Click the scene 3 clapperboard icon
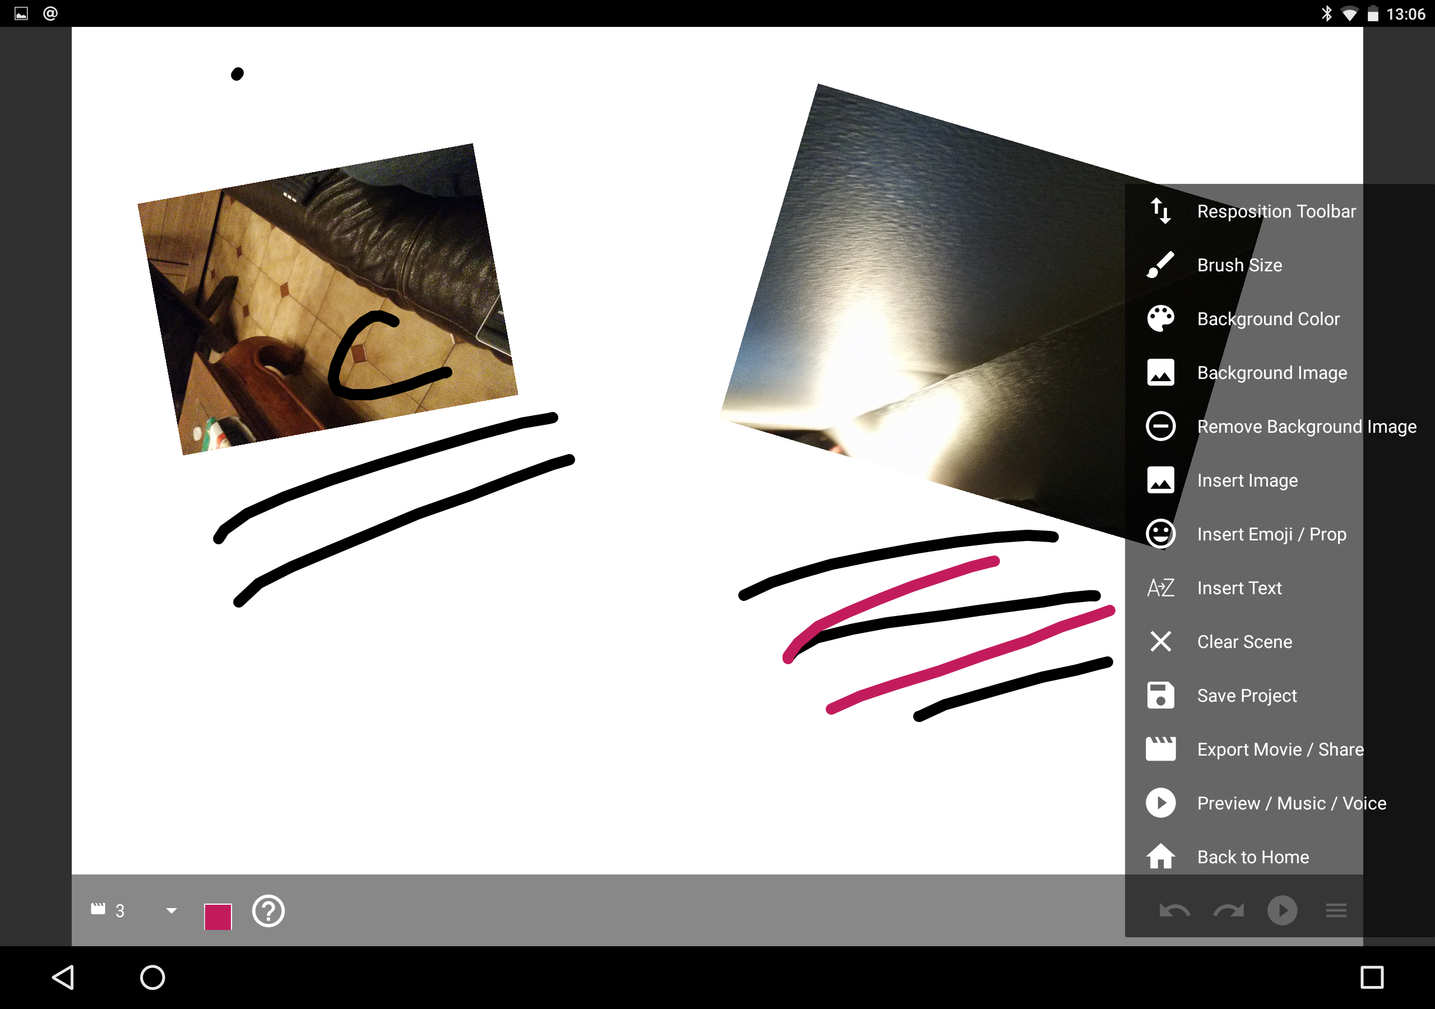The height and width of the screenshot is (1009, 1435). [x=98, y=908]
